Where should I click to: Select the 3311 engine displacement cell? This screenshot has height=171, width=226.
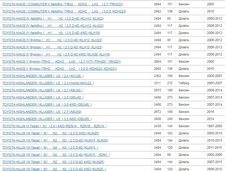click(x=157, y=83)
